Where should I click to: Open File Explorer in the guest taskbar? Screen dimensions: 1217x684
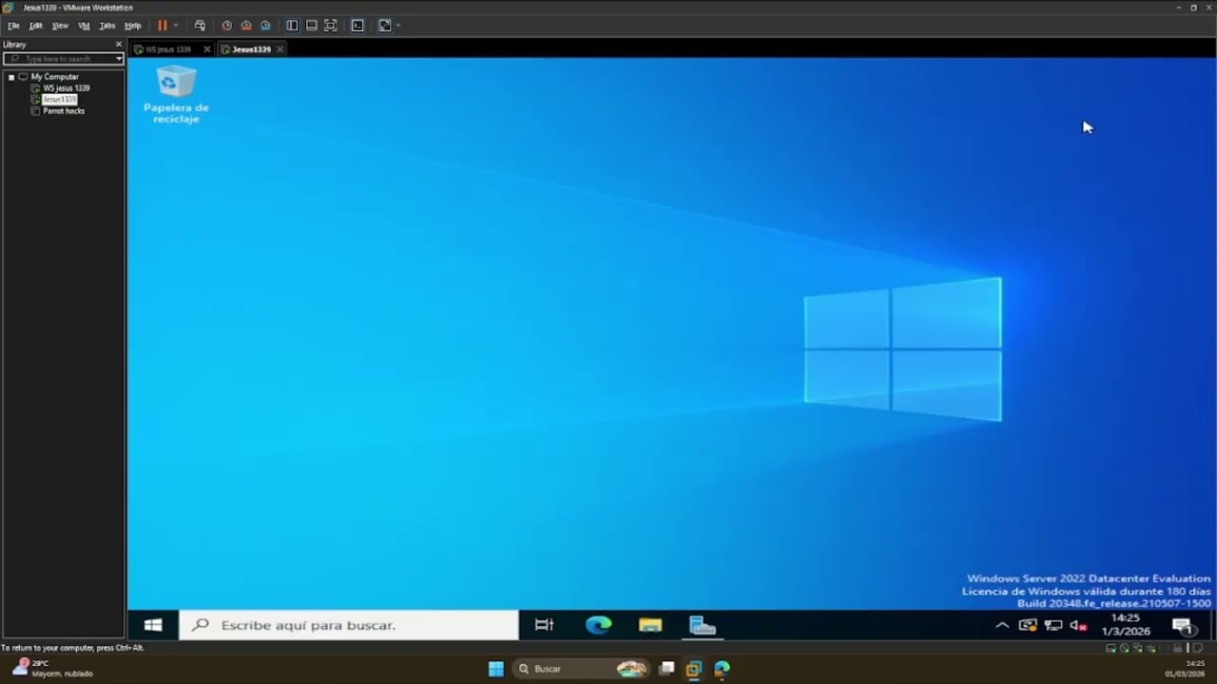[650, 625]
